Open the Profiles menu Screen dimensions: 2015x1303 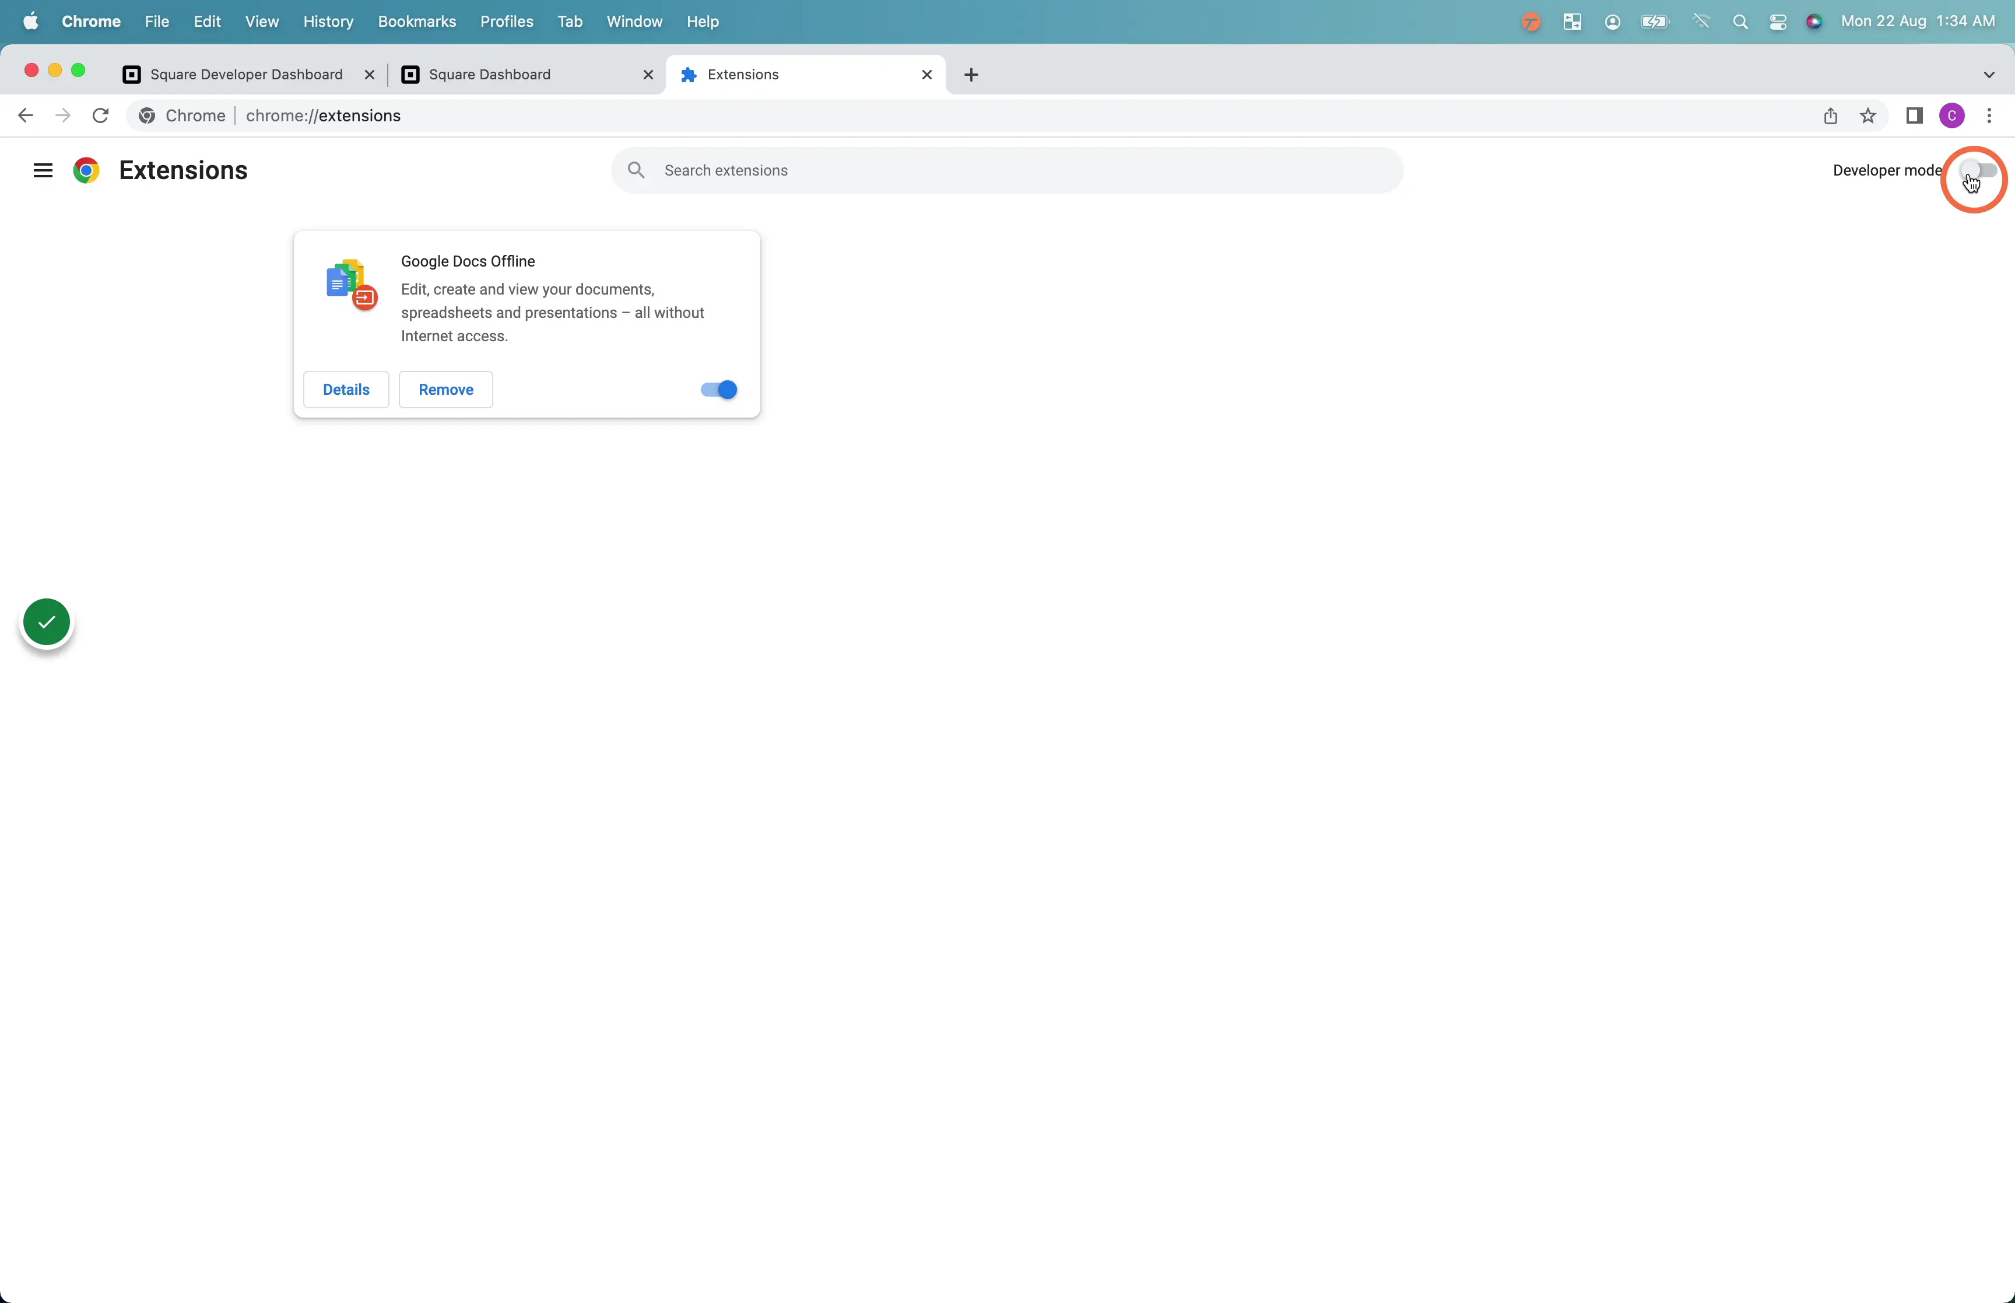[x=507, y=22]
